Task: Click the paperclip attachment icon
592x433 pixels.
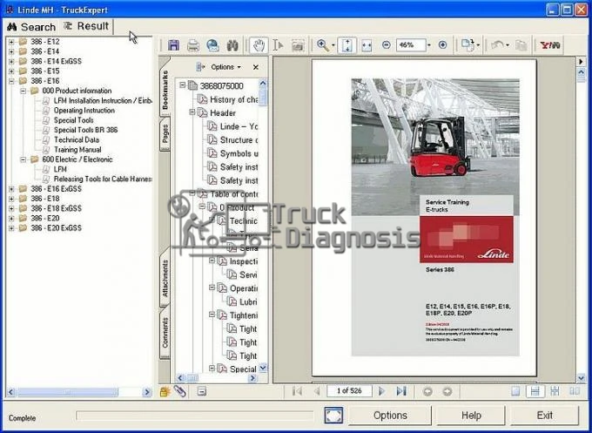Action: pos(180,391)
